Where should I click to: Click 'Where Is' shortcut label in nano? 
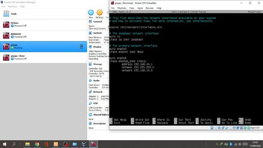point(163,120)
